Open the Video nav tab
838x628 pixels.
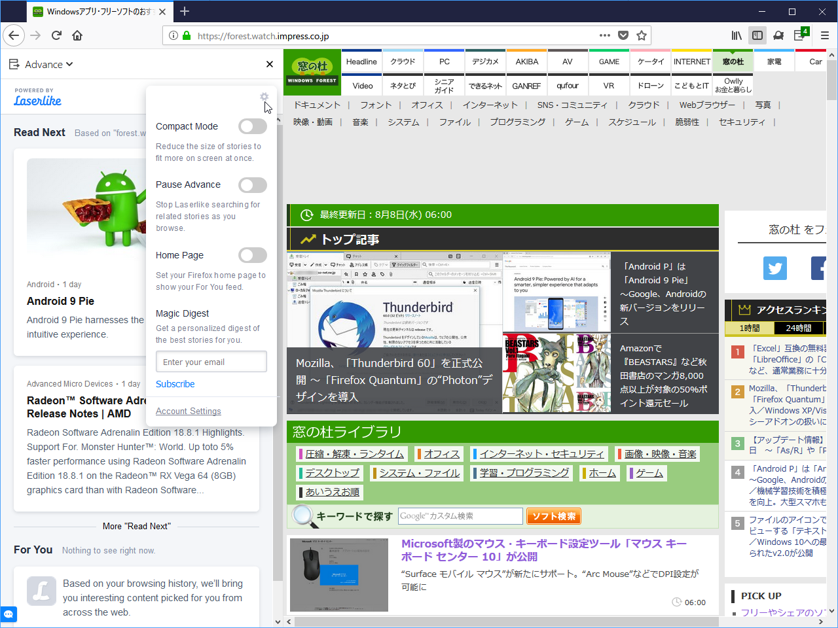point(362,85)
